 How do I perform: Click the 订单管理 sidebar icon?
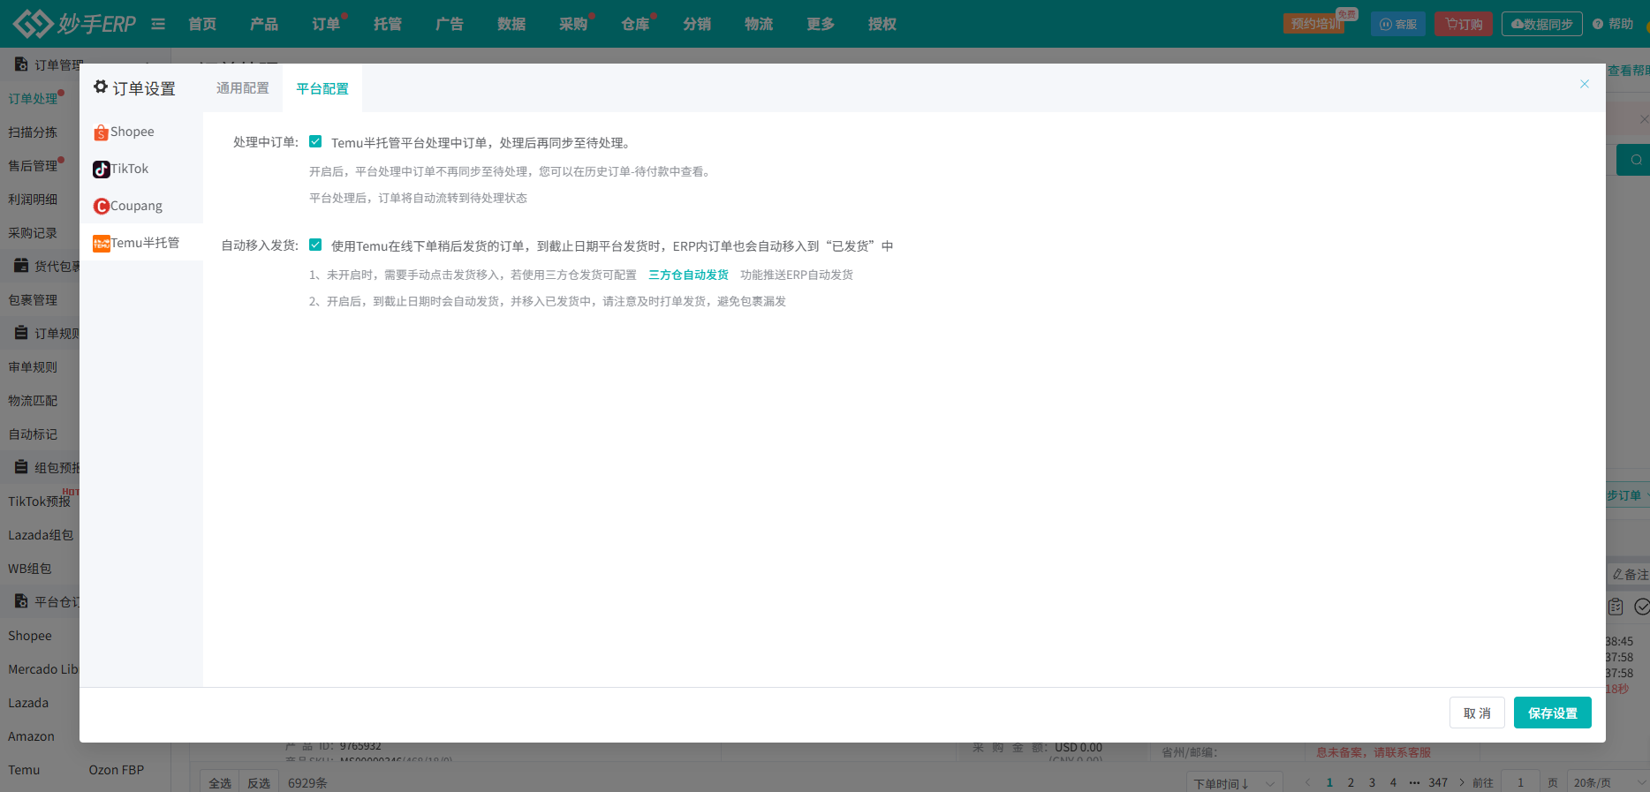tap(21, 64)
